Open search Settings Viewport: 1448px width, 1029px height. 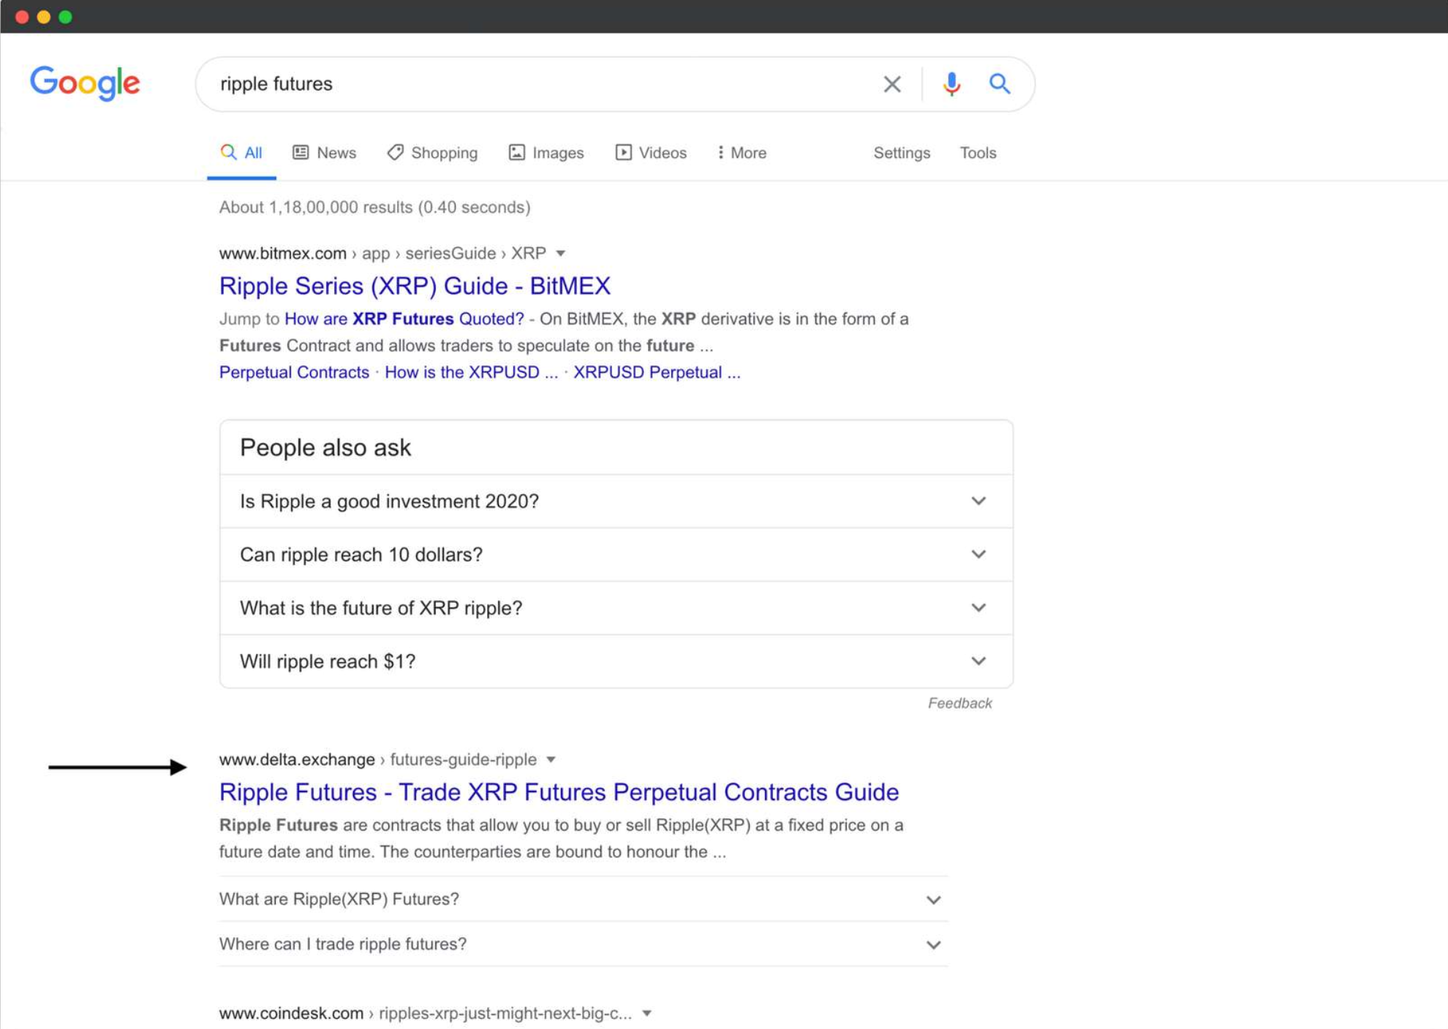902,153
